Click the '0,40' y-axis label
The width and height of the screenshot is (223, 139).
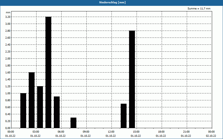(x=8, y=114)
